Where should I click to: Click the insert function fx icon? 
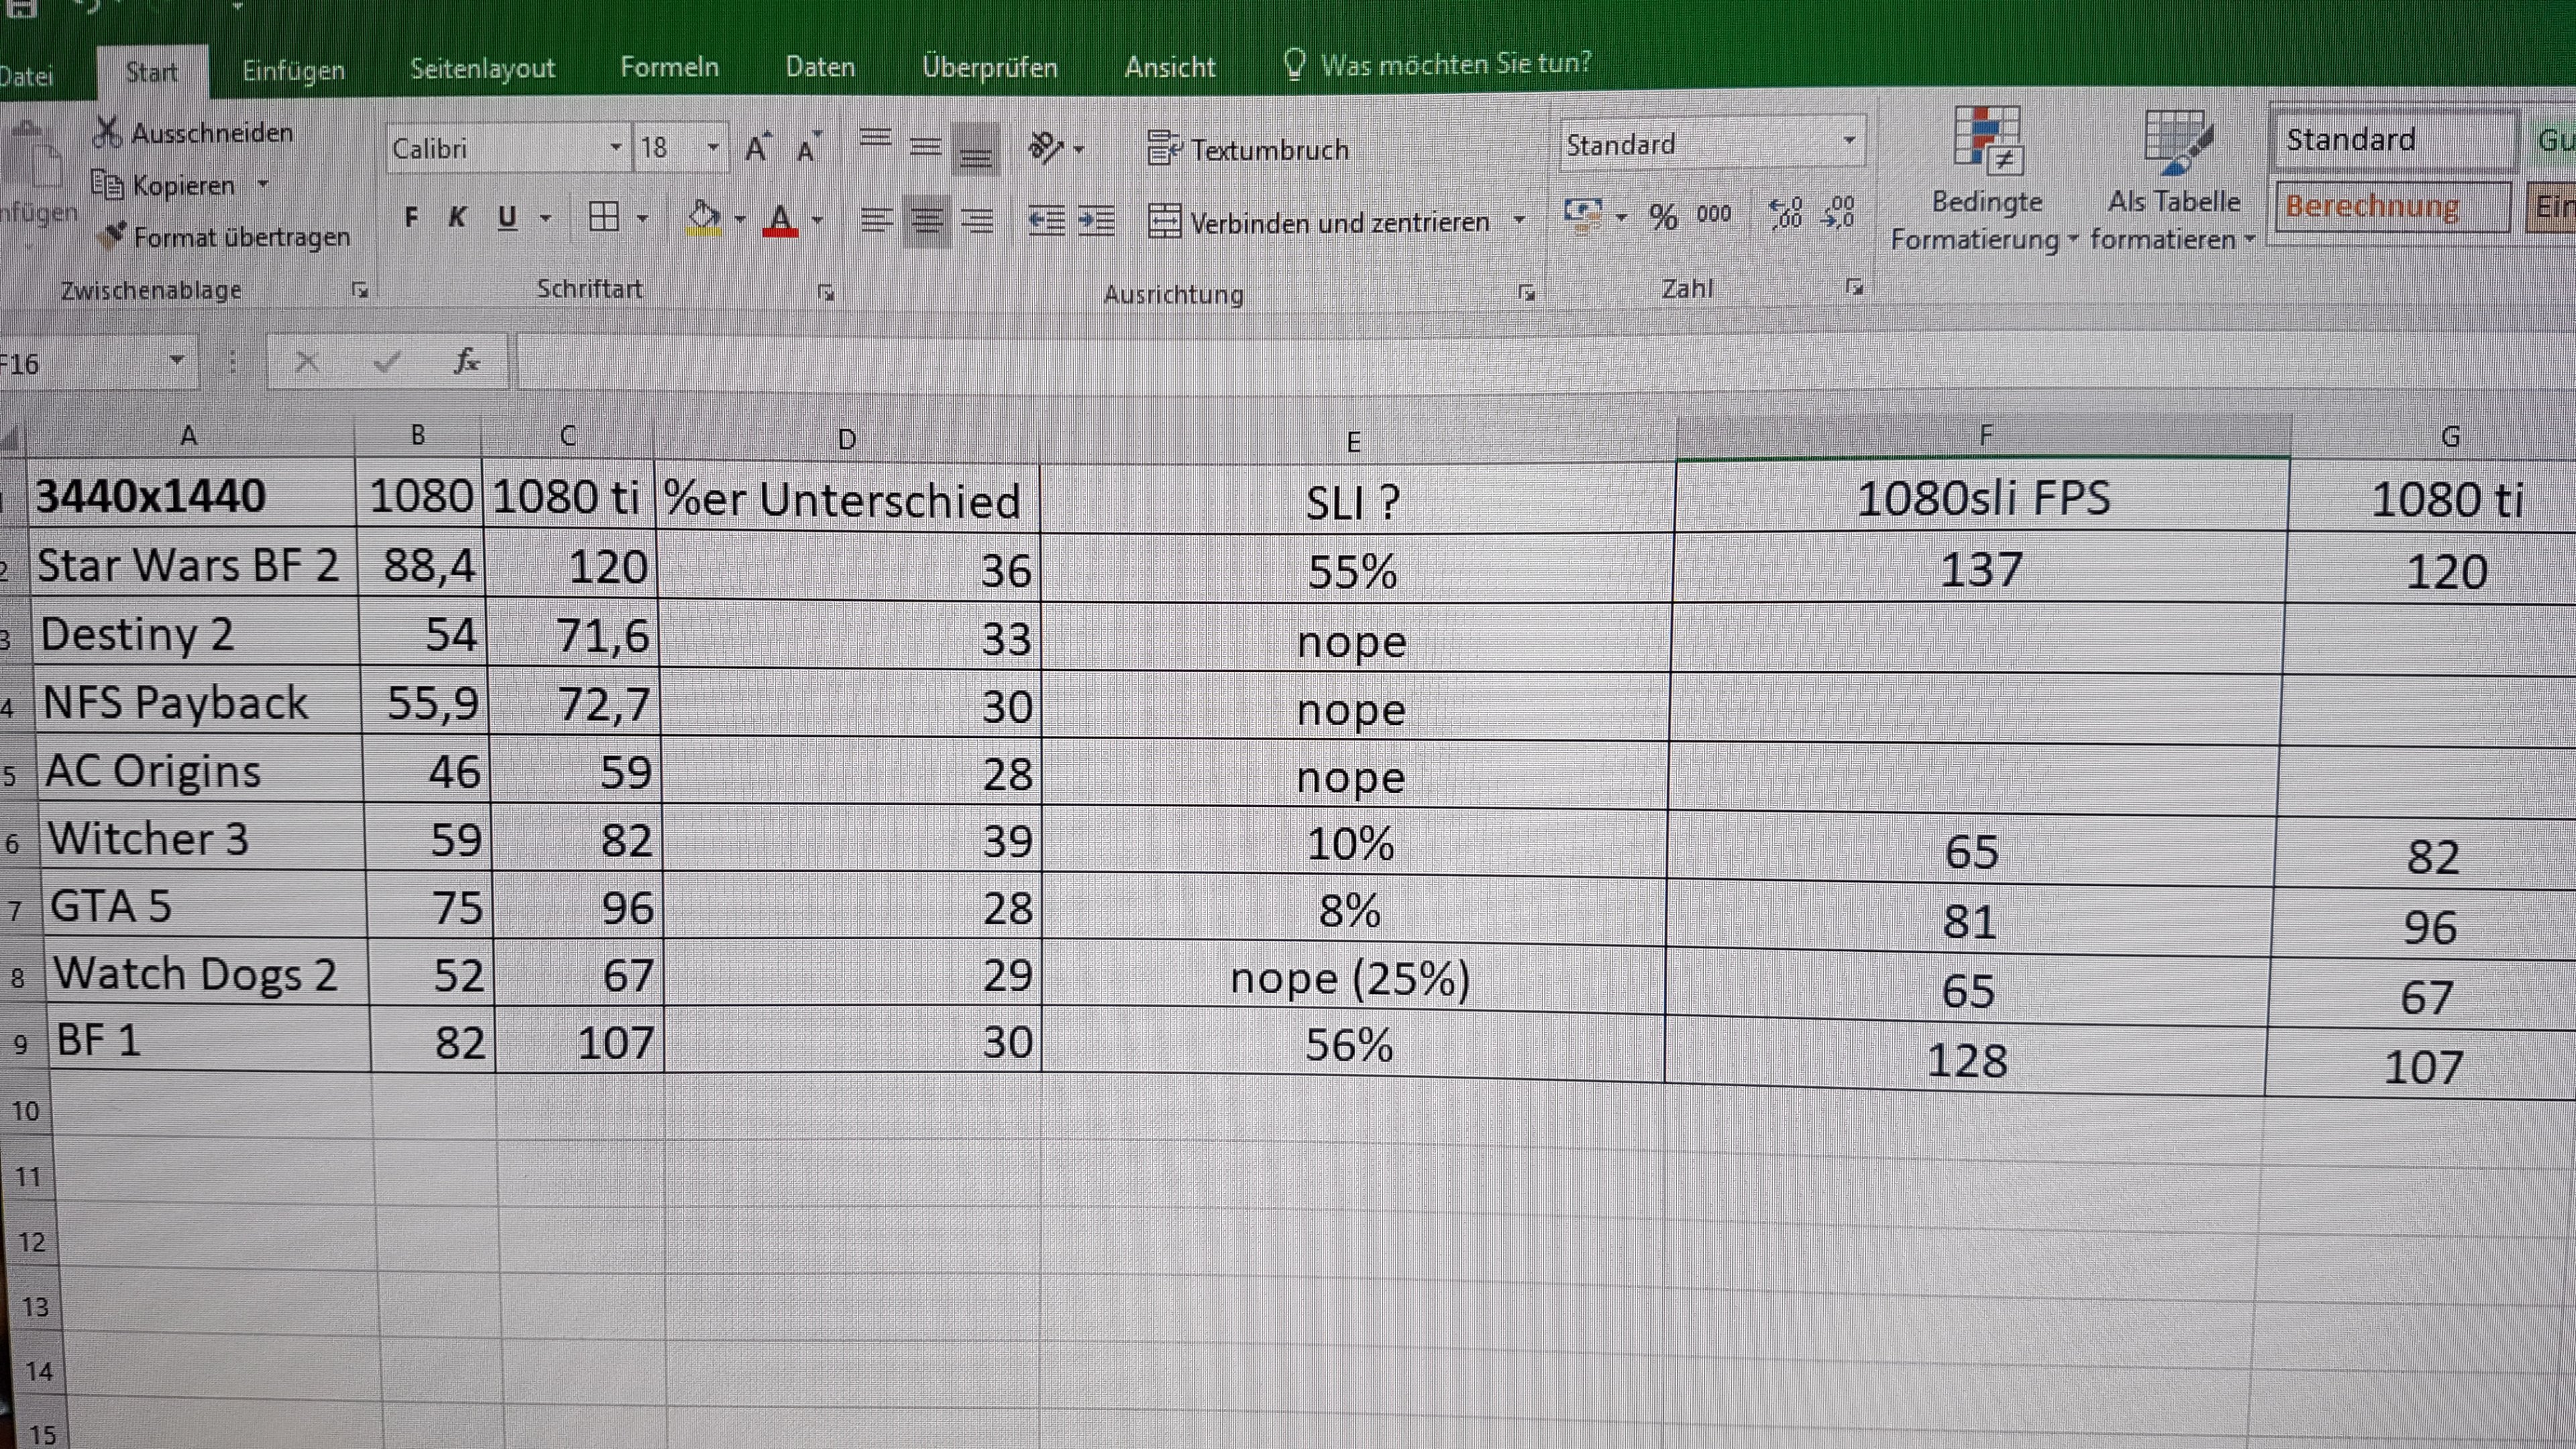pyautogui.click(x=466, y=361)
